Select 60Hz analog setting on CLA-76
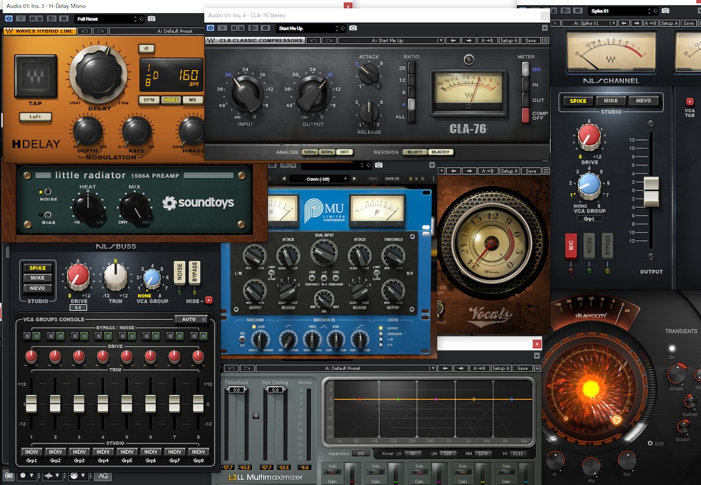The width and height of the screenshot is (701, 485). point(328,152)
